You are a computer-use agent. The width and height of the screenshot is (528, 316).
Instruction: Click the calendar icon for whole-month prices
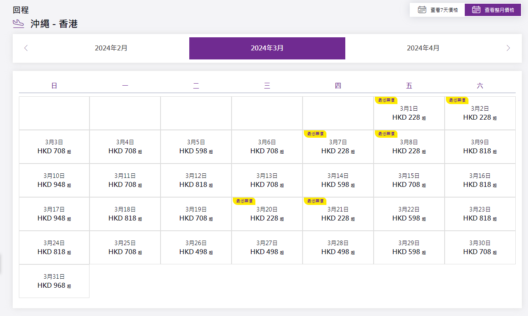(x=476, y=10)
